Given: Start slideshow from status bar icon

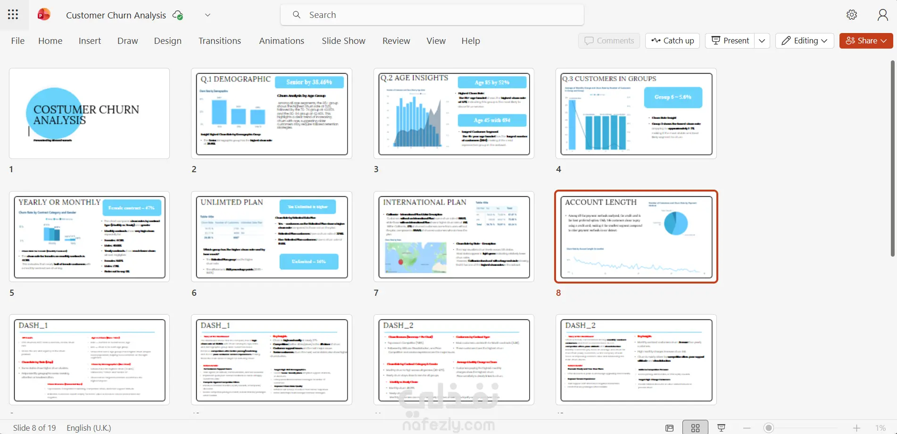Looking at the screenshot, I should tap(721, 428).
